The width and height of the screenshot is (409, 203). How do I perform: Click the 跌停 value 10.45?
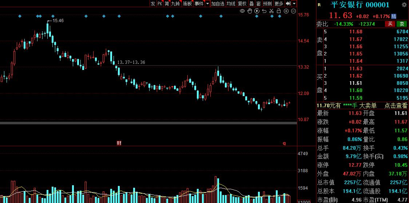(401, 165)
